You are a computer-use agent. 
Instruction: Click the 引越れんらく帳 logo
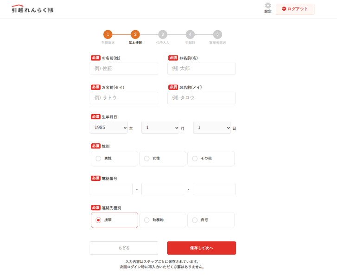32,9
